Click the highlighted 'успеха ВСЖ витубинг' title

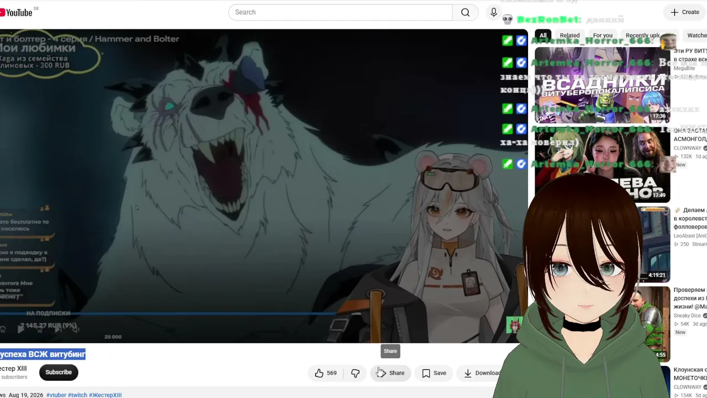pos(43,354)
